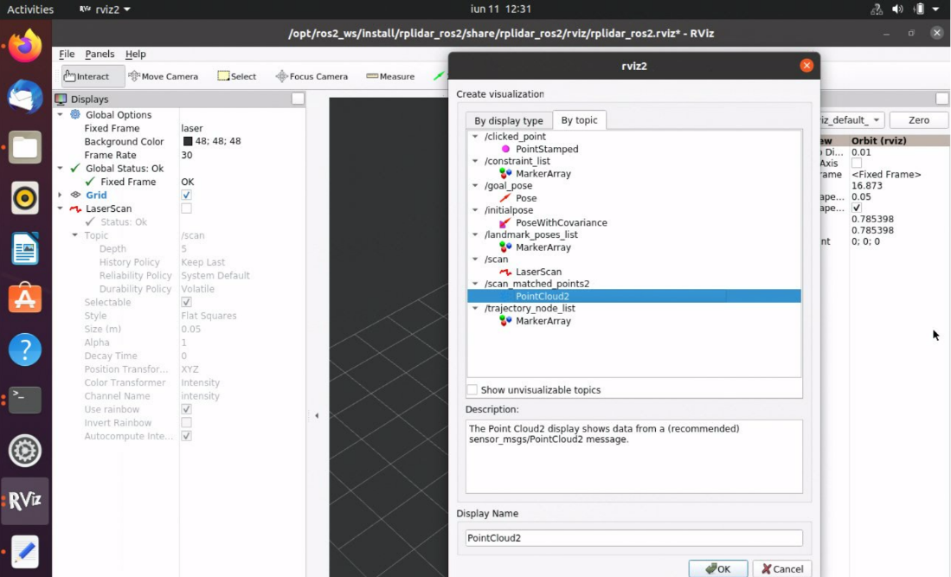The width and height of the screenshot is (951, 577).
Task: Toggle the Grid display checkbox
Action: pos(186,196)
